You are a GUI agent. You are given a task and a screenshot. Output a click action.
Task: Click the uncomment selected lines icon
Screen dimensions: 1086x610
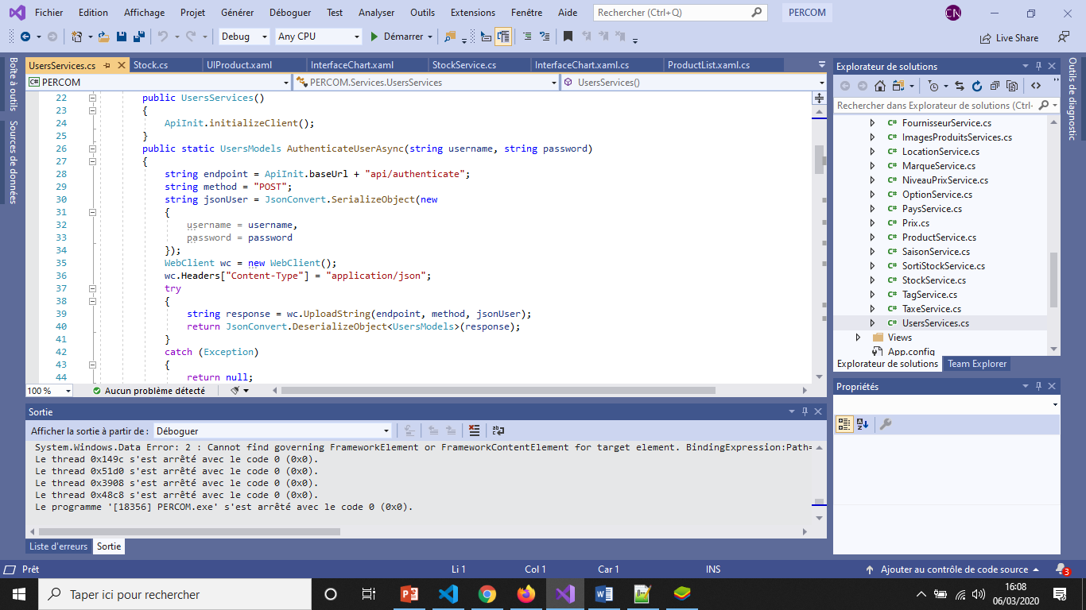point(545,37)
